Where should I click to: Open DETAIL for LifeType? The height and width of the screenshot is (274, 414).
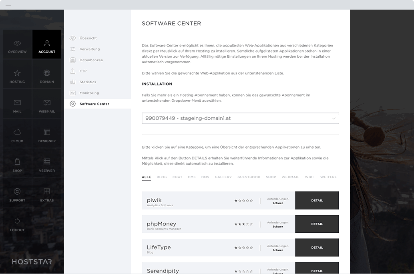[x=317, y=248]
